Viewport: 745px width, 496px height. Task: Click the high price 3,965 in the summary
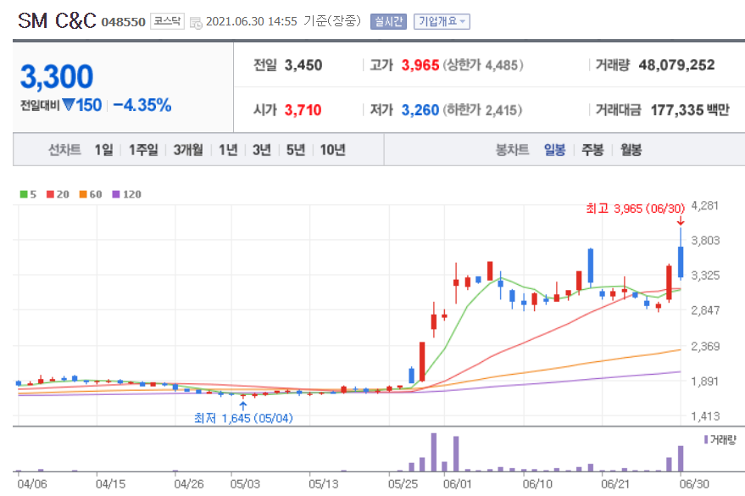point(420,65)
